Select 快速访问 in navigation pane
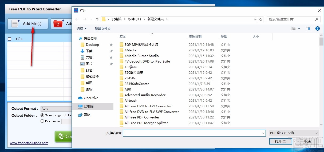 tap(90, 38)
